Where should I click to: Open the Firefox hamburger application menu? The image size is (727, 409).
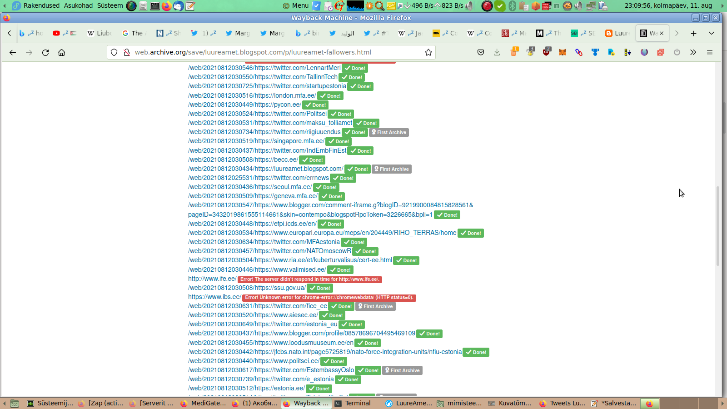point(709,52)
